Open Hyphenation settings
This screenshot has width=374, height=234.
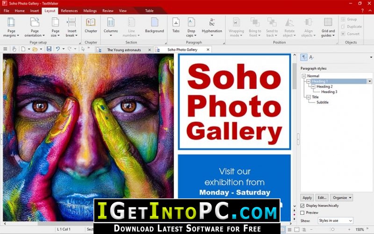click(212, 28)
